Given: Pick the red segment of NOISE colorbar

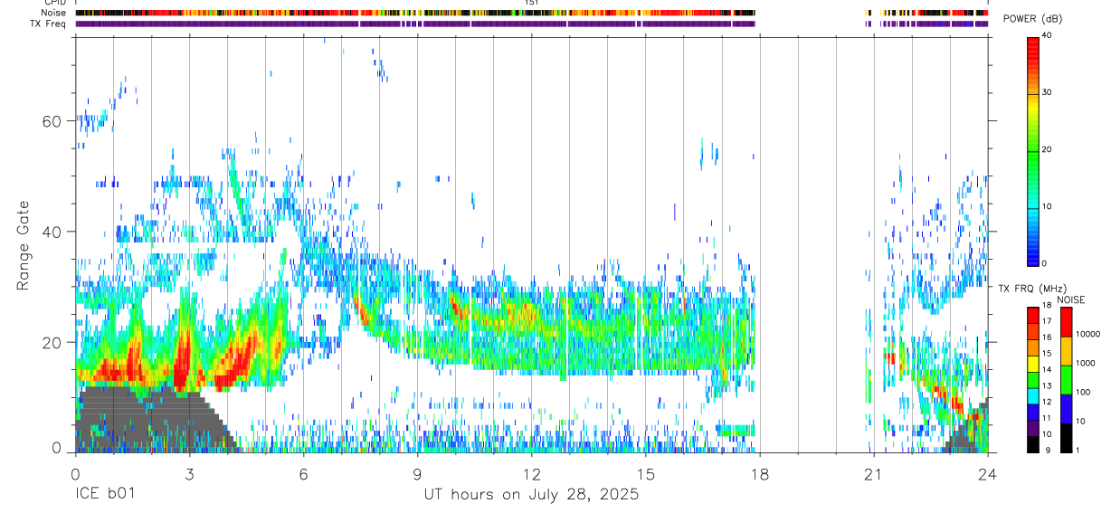Looking at the screenshot, I should [x=1066, y=322].
